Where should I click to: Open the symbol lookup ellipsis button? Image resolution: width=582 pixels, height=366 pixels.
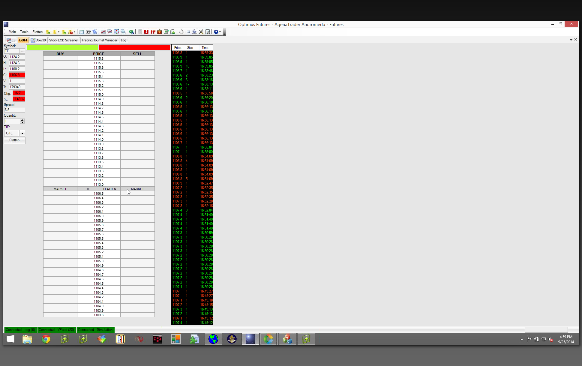22,51
